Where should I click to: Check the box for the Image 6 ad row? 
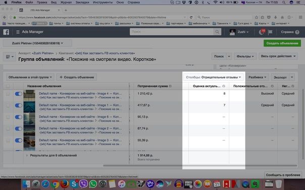click(x=8, y=117)
